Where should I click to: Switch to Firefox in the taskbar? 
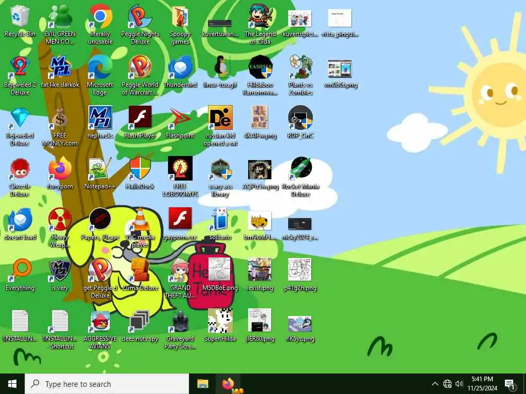pos(228,384)
